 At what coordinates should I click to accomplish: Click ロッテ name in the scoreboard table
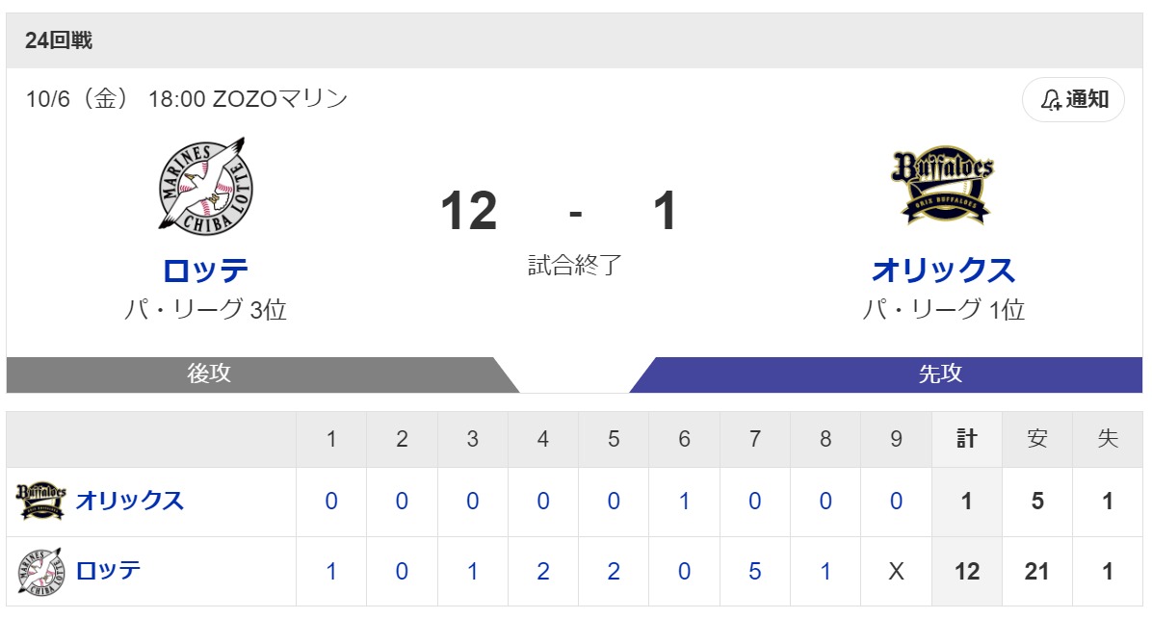(108, 571)
